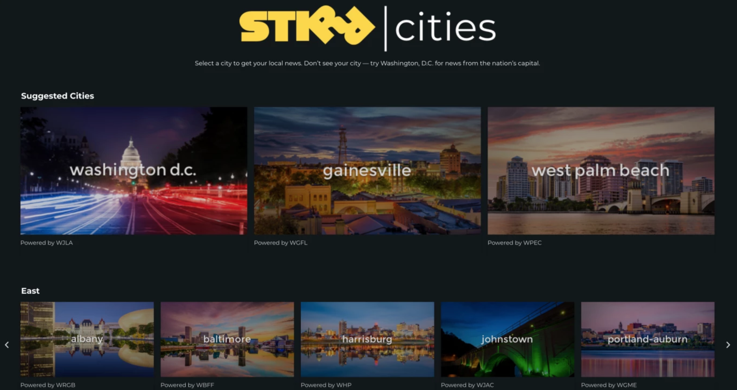This screenshot has width=737, height=390.
Task: Select the Washington D.C. city tile
Action: point(134,171)
